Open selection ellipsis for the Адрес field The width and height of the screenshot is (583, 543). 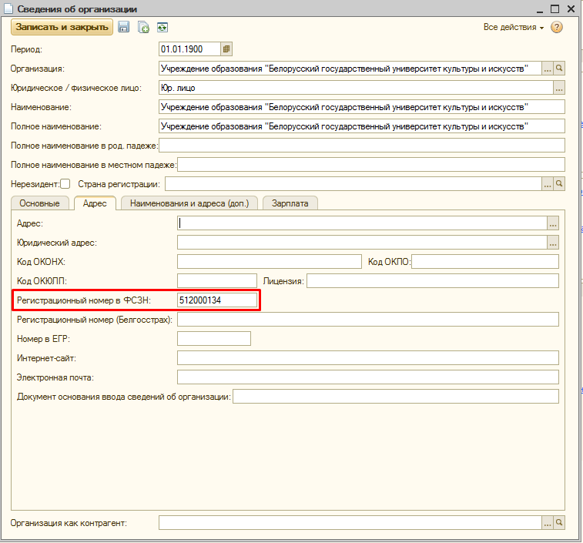[x=552, y=223]
